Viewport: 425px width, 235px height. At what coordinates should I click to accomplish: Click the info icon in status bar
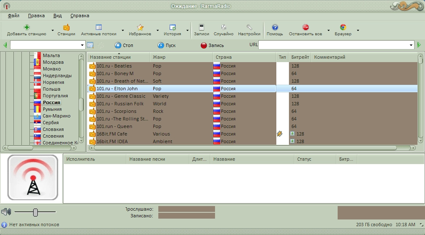[x=4, y=225]
